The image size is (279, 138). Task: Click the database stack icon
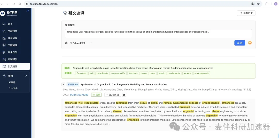(66, 43)
